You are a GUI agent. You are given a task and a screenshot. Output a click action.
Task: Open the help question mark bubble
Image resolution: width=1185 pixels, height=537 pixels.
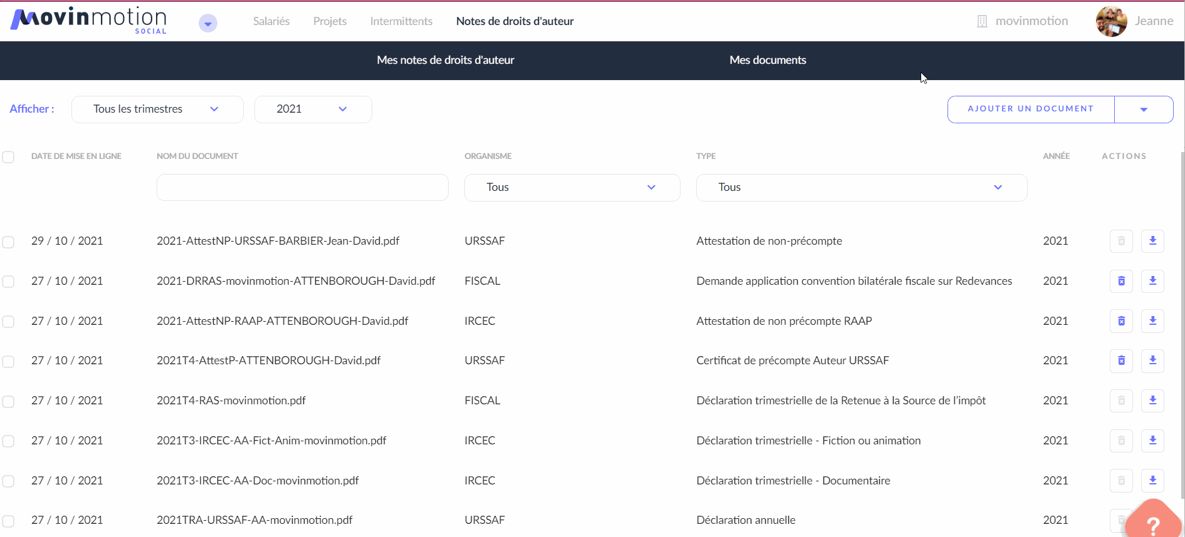[1152, 521]
